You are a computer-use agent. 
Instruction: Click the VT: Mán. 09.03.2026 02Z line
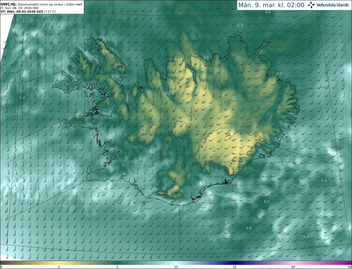click(28, 12)
